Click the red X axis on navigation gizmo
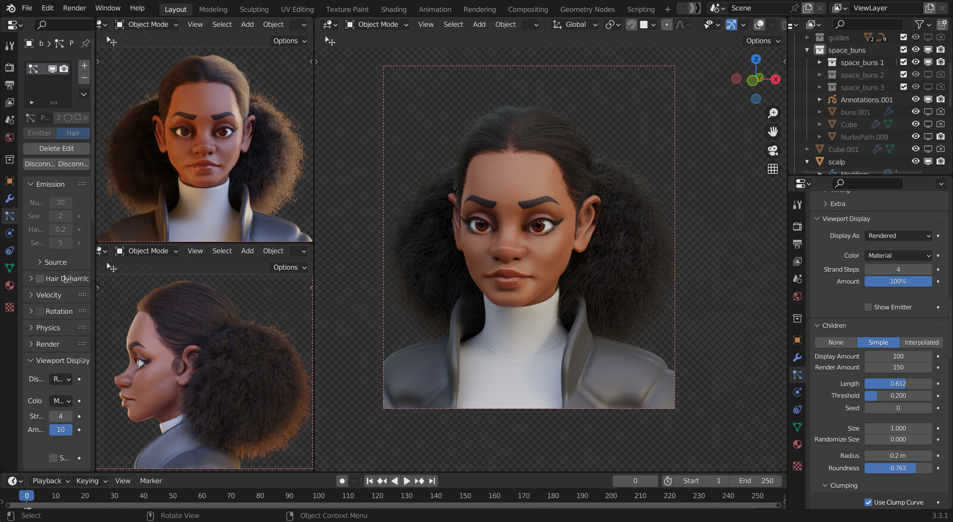Viewport: 953px width, 522px height. coord(775,79)
